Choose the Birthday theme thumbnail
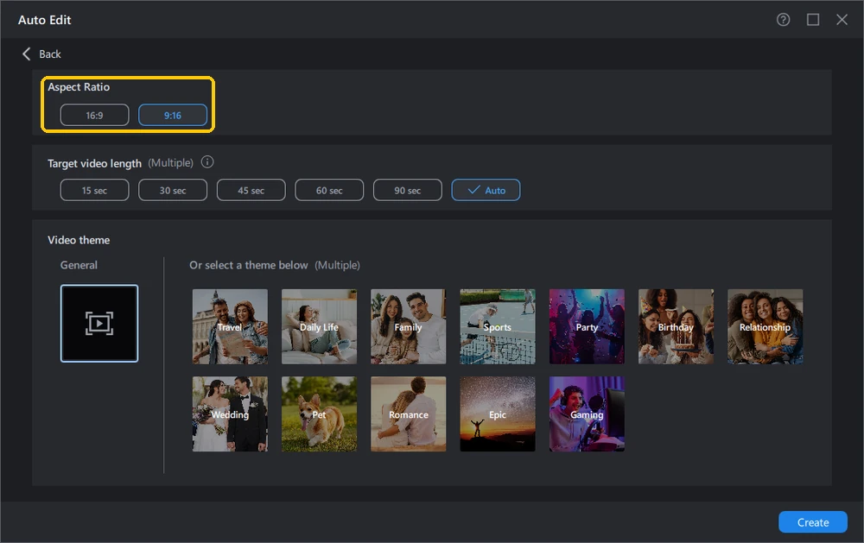The height and width of the screenshot is (543, 864). pos(677,326)
